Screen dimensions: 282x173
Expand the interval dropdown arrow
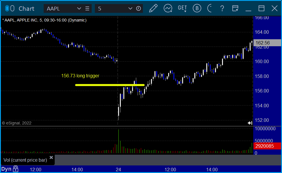pyautogui.click(x=130, y=8)
